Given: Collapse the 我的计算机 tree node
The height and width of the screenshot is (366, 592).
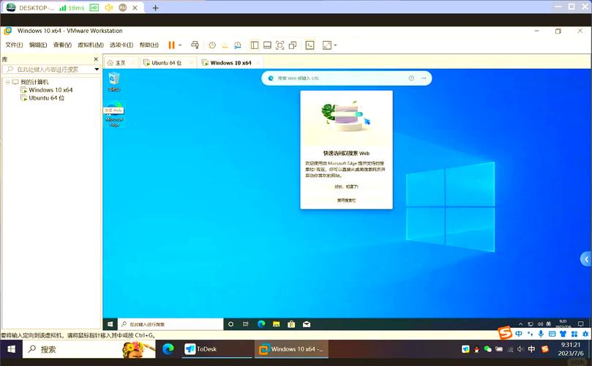Looking at the screenshot, I should tap(7, 82).
